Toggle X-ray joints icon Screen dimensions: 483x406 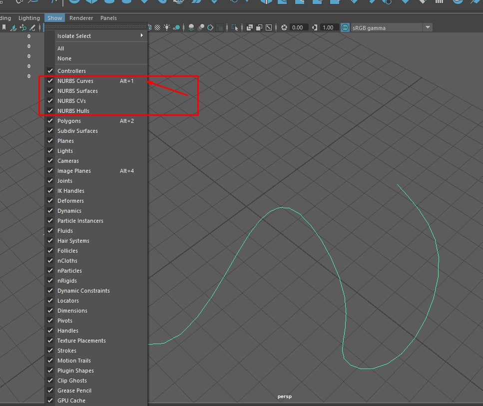click(x=269, y=28)
